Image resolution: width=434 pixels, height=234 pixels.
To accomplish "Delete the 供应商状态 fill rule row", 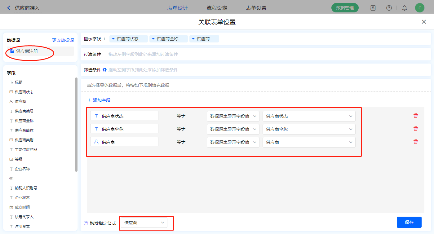I will pos(416,116).
